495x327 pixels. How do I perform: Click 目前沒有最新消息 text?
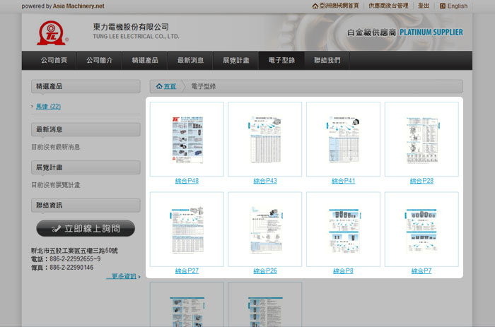pyautogui.click(x=56, y=147)
